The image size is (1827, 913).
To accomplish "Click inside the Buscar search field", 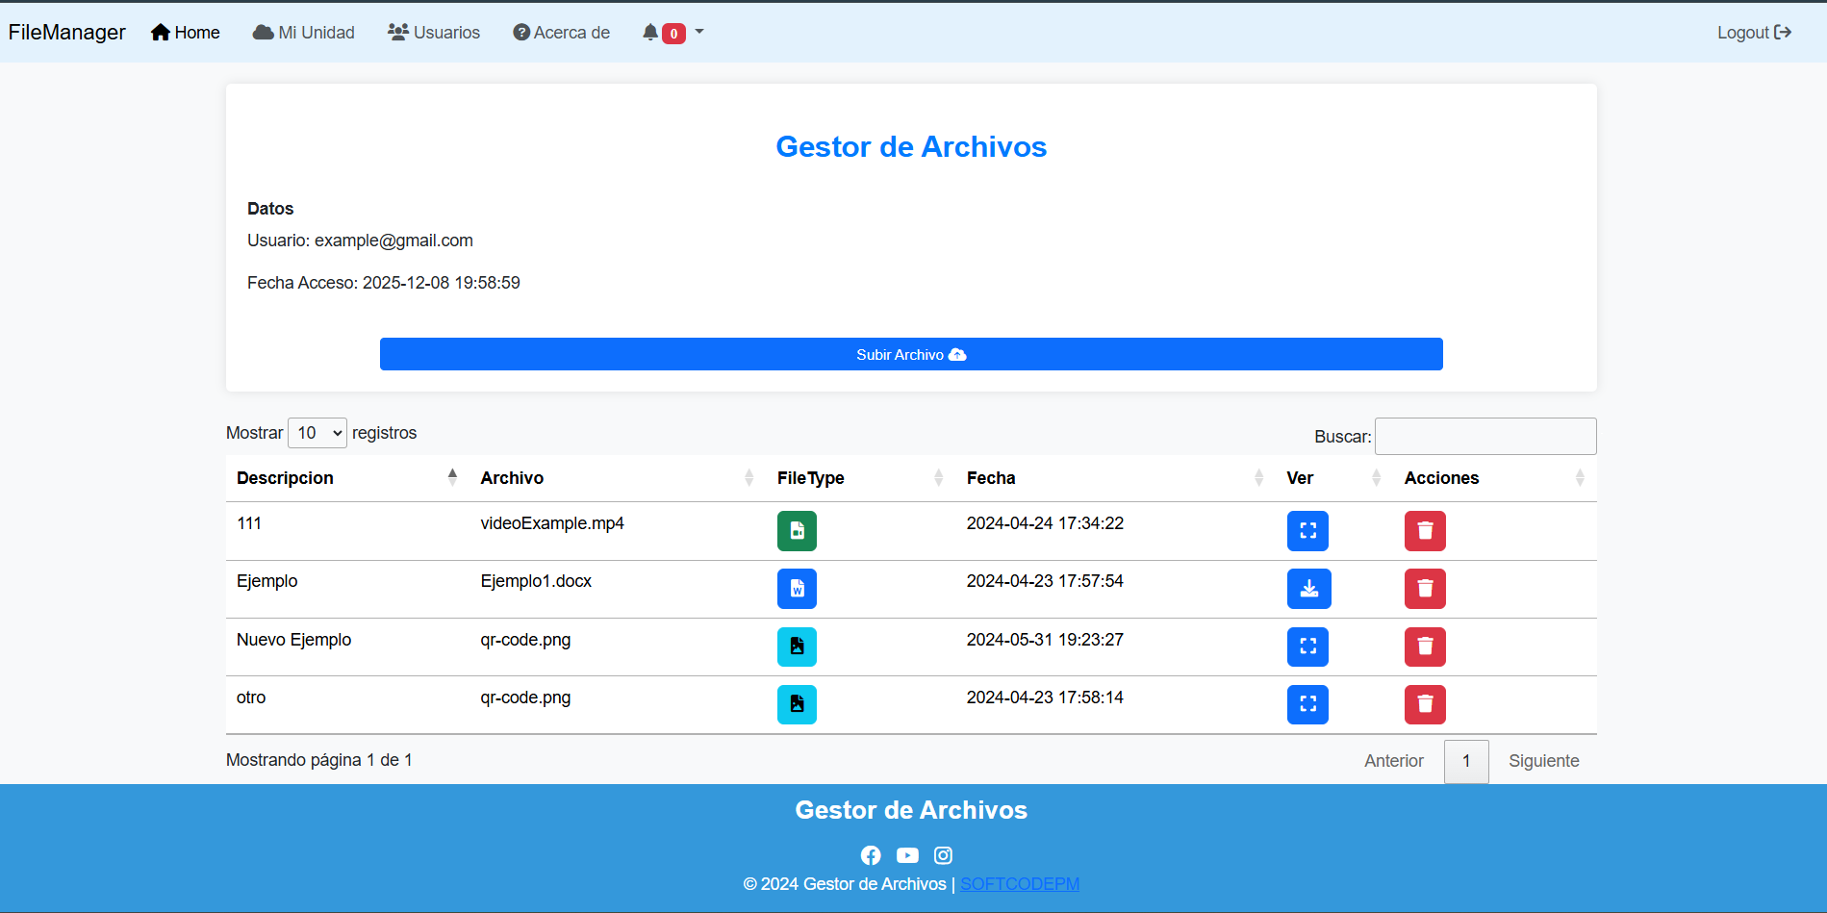I will pyautogui.click(x=1484, y=436).
